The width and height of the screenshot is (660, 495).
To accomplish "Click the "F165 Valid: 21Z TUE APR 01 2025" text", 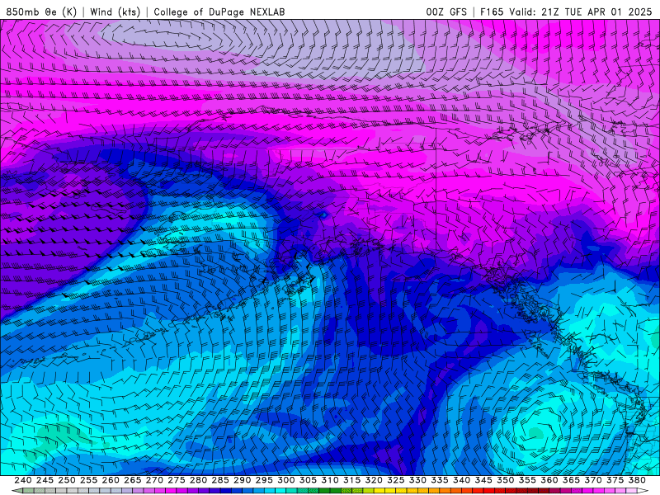I will [x=566, y=12].
